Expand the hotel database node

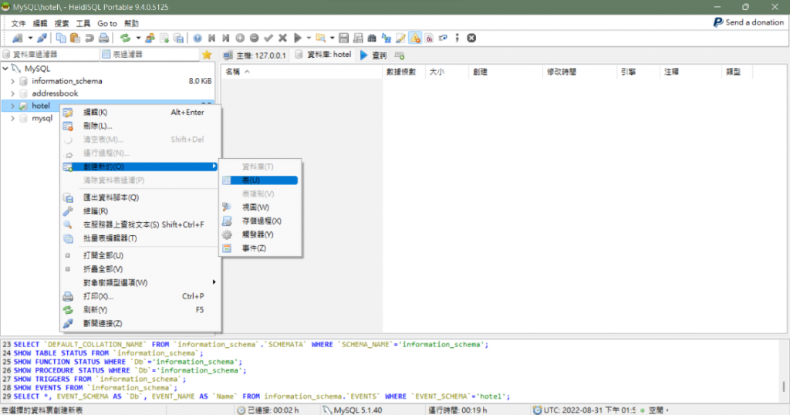[x=12, y=106]
